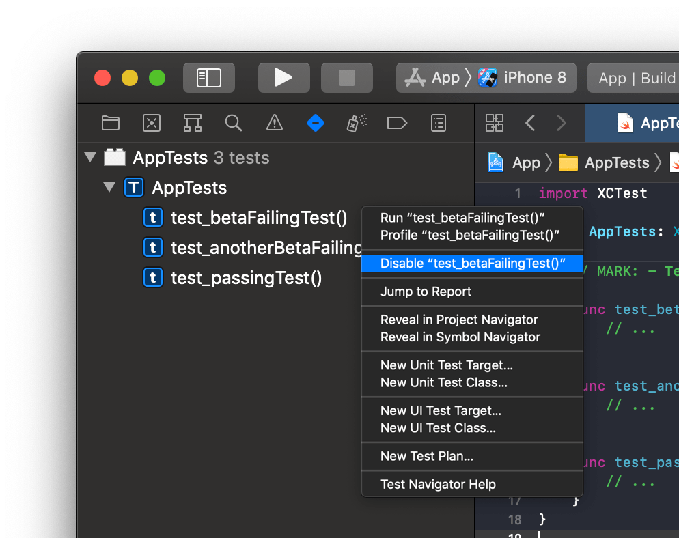Image resolution: width=679 pixels, height=538 pixels.
Task: Choose Disable "test_betaFailingTest()" from menu
Action: [x=472, y=263]
